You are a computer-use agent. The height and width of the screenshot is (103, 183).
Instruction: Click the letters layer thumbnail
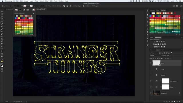point(156,63)
